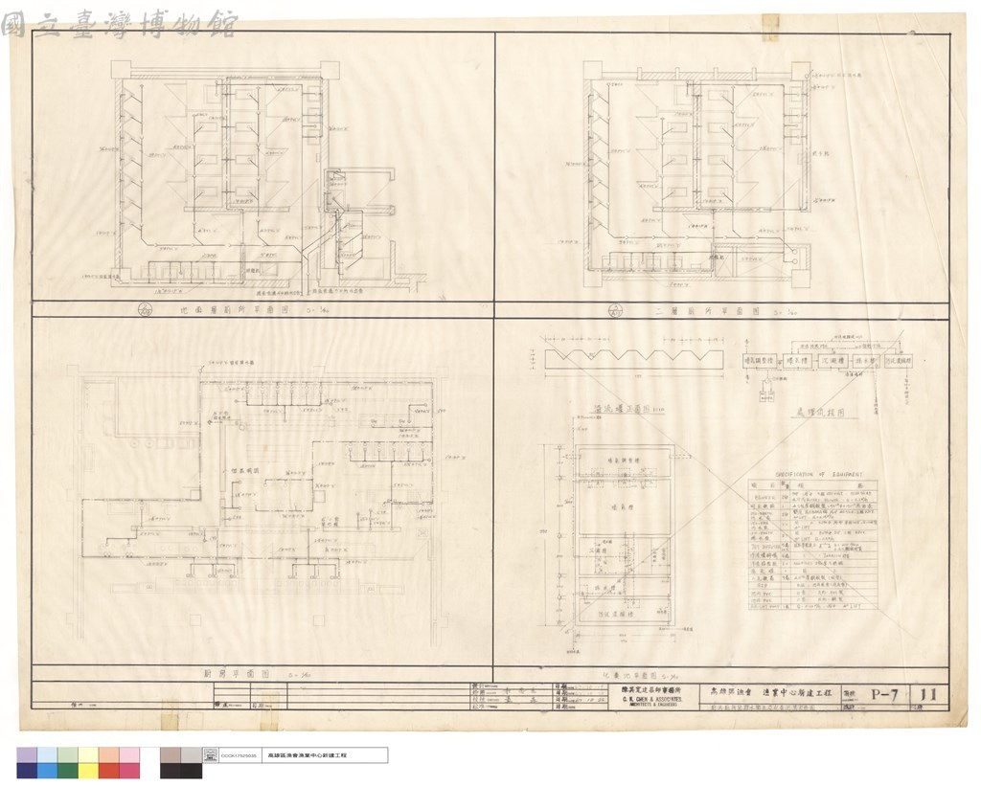
Task: Click the Specification of Equipment table
Action: click(x=812, y=542)
